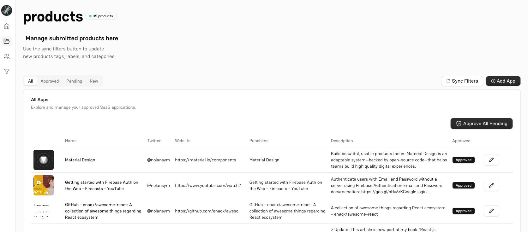This screenshot has width=528, height=232.
Task: Edit the Material Design row with the pencil
Action: 491,160
